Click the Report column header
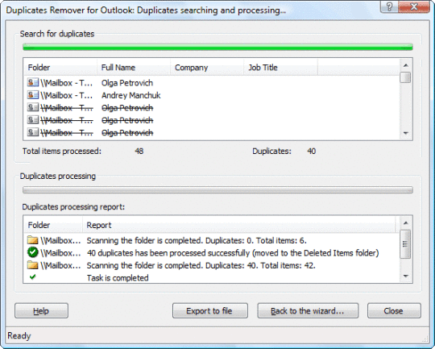The image size is (435, 349). point(239,225)
